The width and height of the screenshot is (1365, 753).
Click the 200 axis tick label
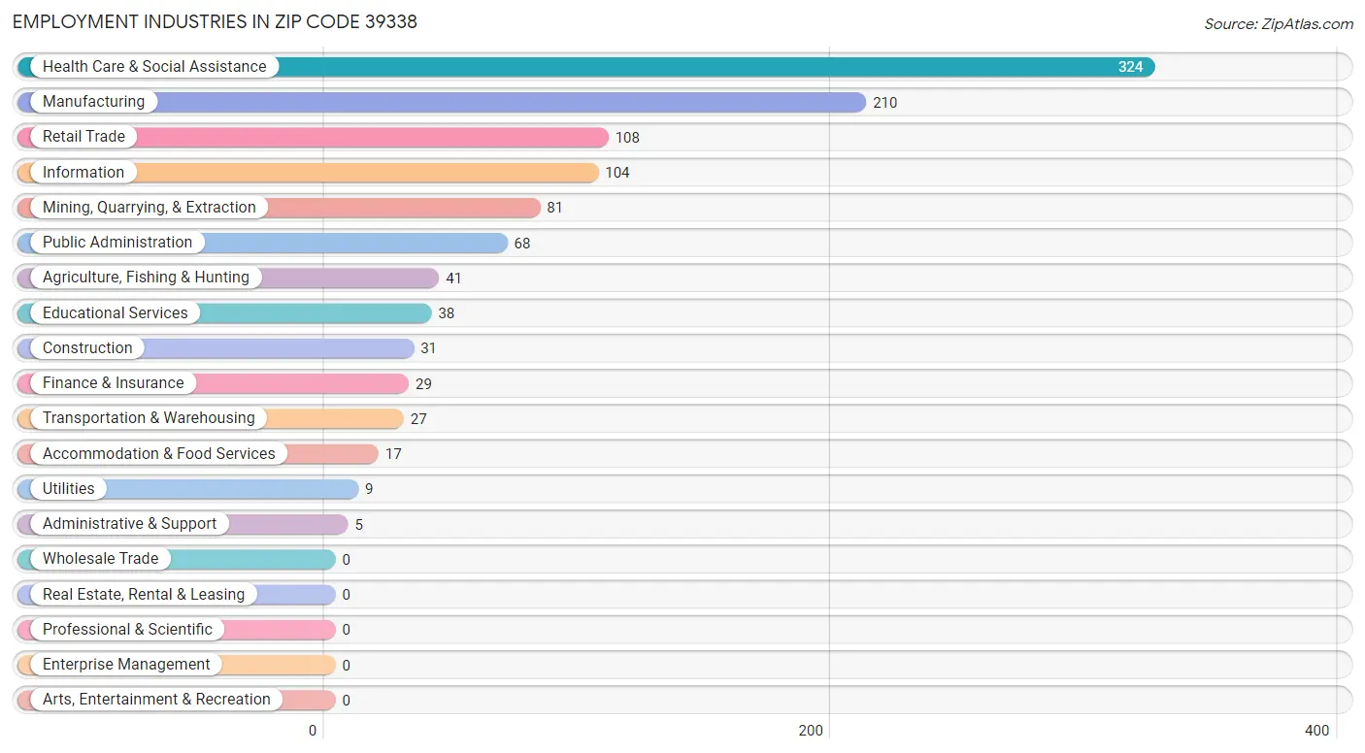812,731
